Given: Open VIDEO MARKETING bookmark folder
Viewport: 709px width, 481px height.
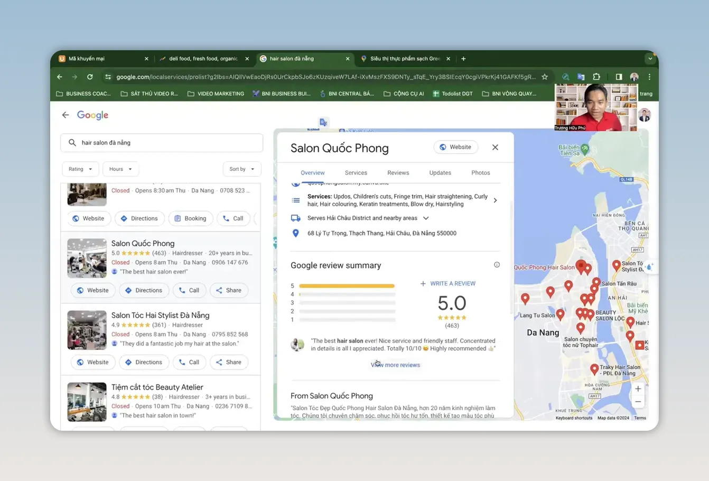Looking at the screenshot, I should pyautogui.click(x=216, y=94).
